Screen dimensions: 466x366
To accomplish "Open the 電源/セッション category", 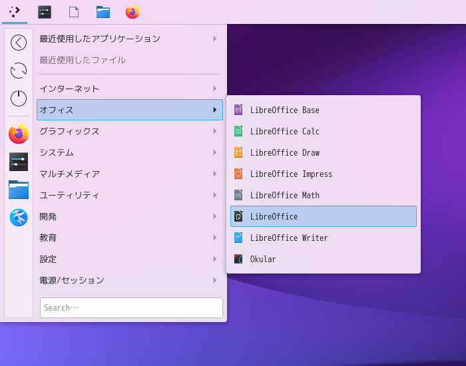I will (130, 280).
